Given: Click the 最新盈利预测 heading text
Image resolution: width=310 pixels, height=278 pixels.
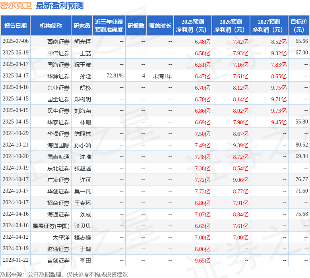Looking at the screenshot, I should [60, 6].
